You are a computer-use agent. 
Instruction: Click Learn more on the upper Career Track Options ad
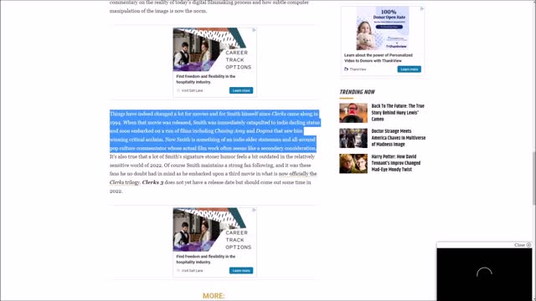point(241,90)
